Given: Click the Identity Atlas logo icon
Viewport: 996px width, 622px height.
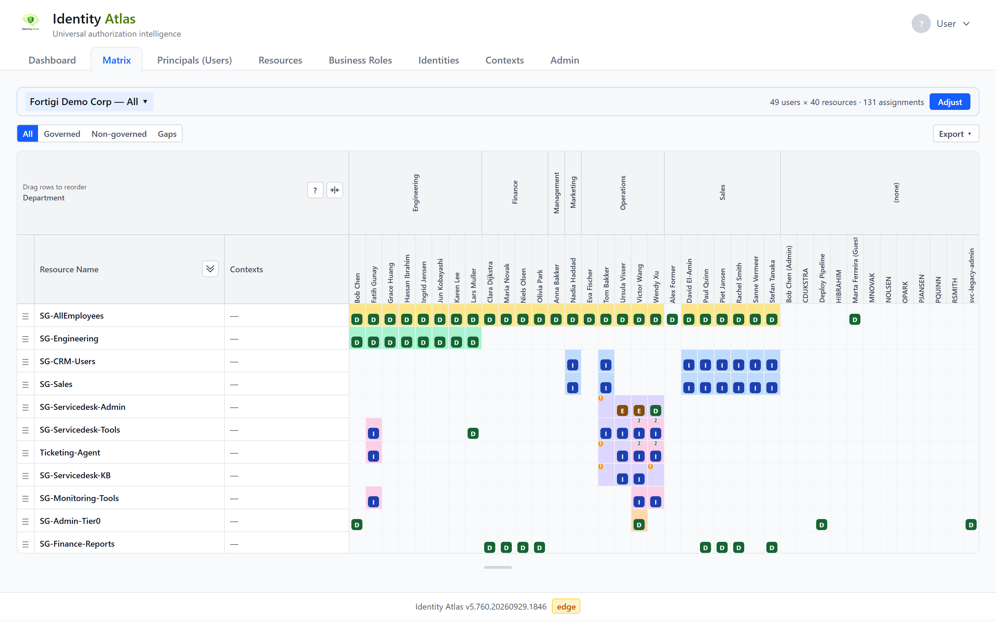Looking at the screenshot, I should click(30, 22).
